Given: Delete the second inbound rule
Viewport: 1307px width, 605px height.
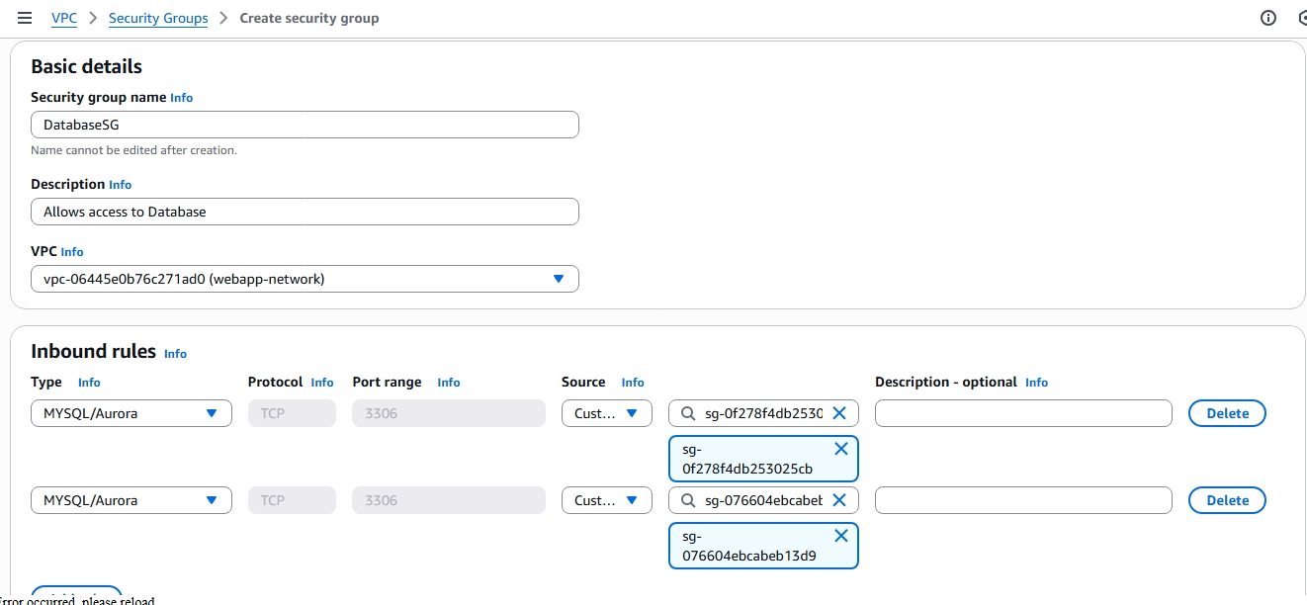Looking at the screenshot, I should [1227, 500].
